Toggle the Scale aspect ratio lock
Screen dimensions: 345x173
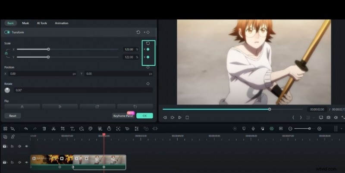tap(6, 53)
